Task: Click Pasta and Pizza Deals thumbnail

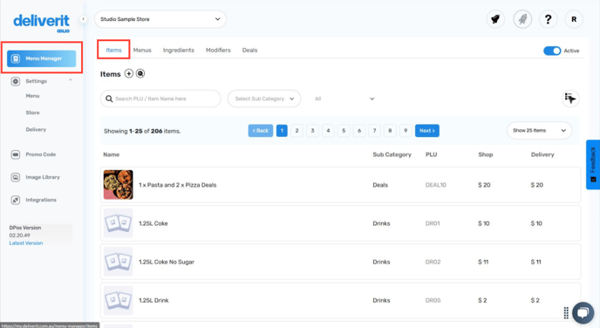Action: [x=119, y=185]
